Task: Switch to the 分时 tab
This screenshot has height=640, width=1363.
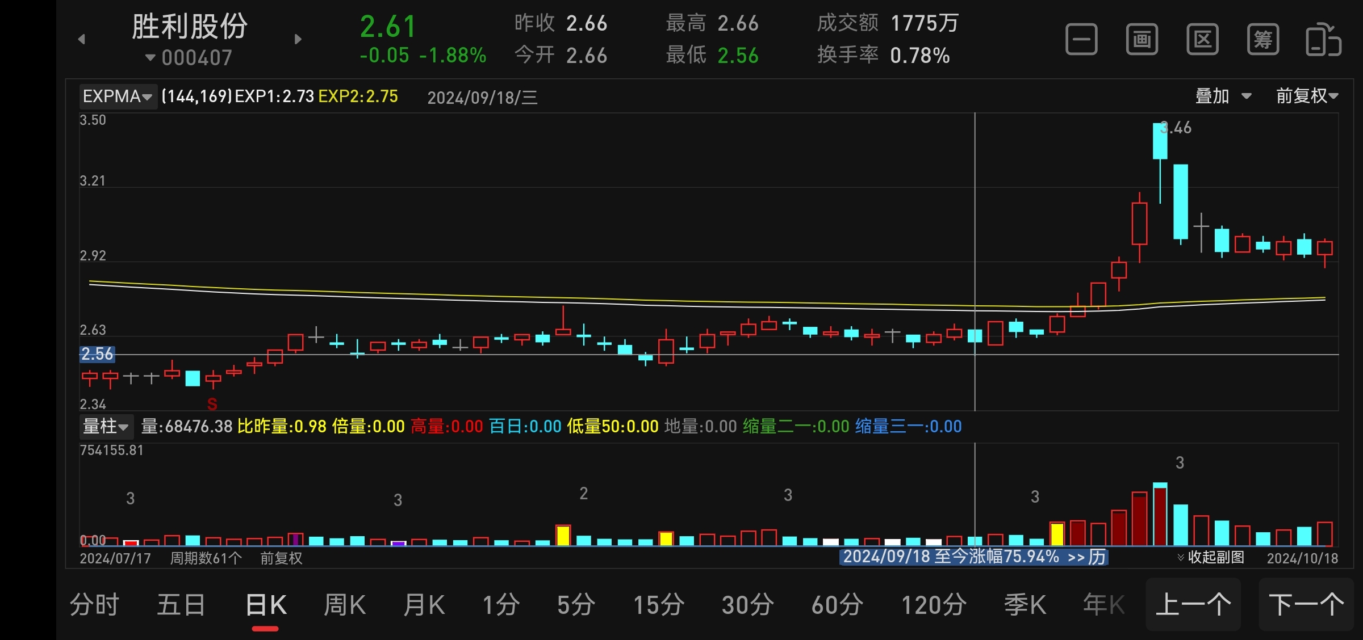Action: 94,605
